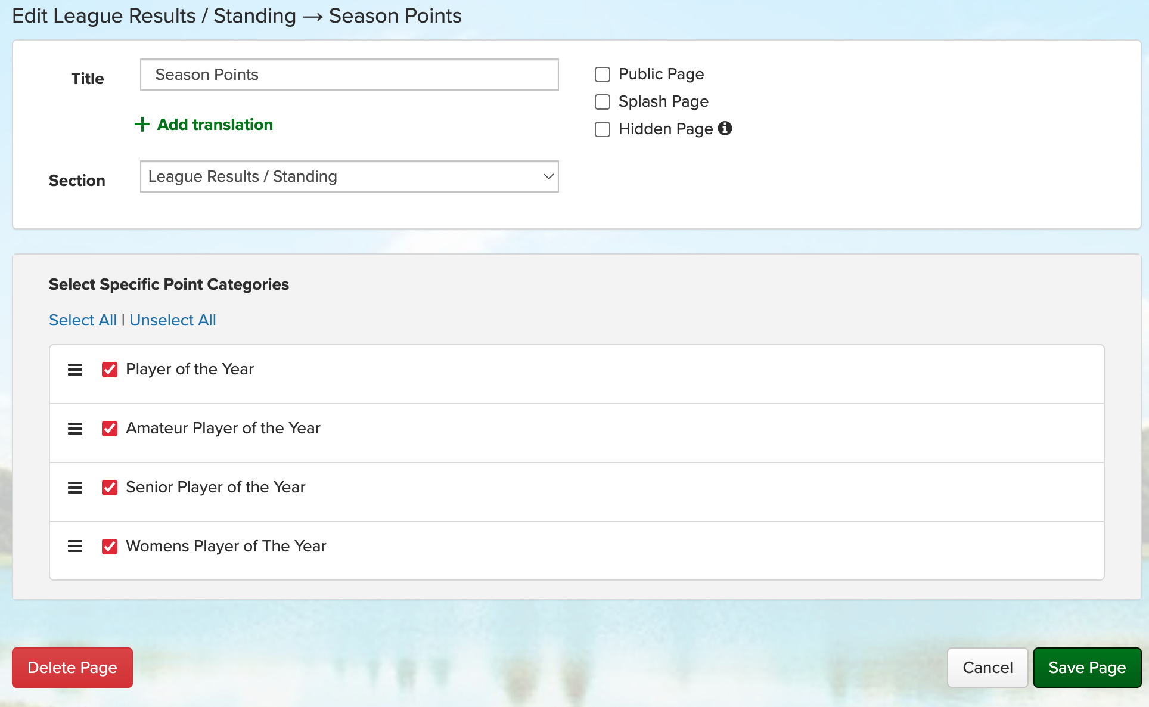Click the Add translation link

tap(215, 125)
